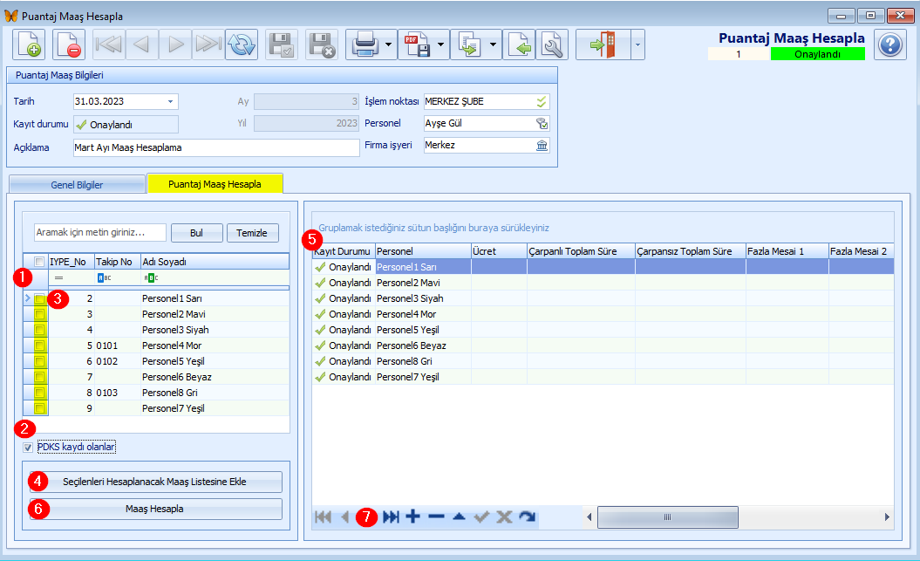Image resolution: width=920 pixels, height=561 pixels.
Task: Tick the checkbox for Personel3 Siyah
Action: [x=39, y=330]
